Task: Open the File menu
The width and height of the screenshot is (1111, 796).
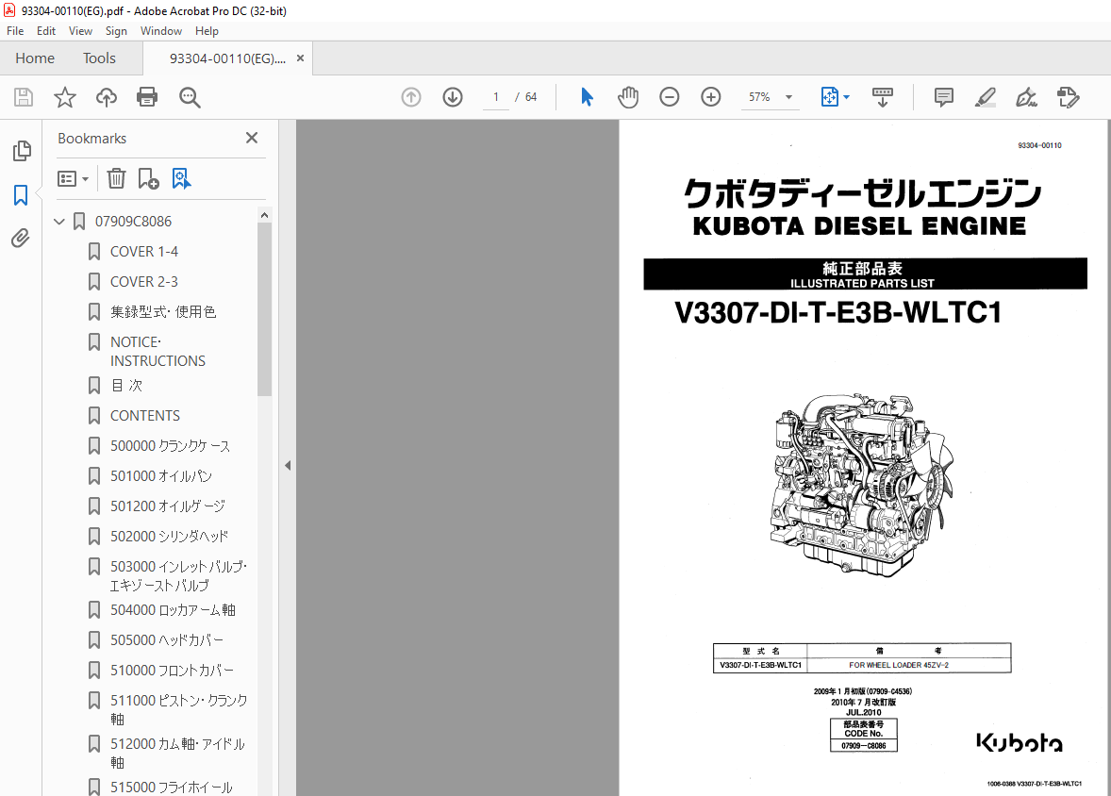Action: point(15,31)
